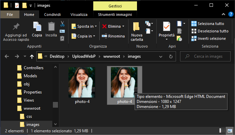This screenshot has height=135, width=235.
Task: Select the Views folder in tree
Action: (26, 100)
